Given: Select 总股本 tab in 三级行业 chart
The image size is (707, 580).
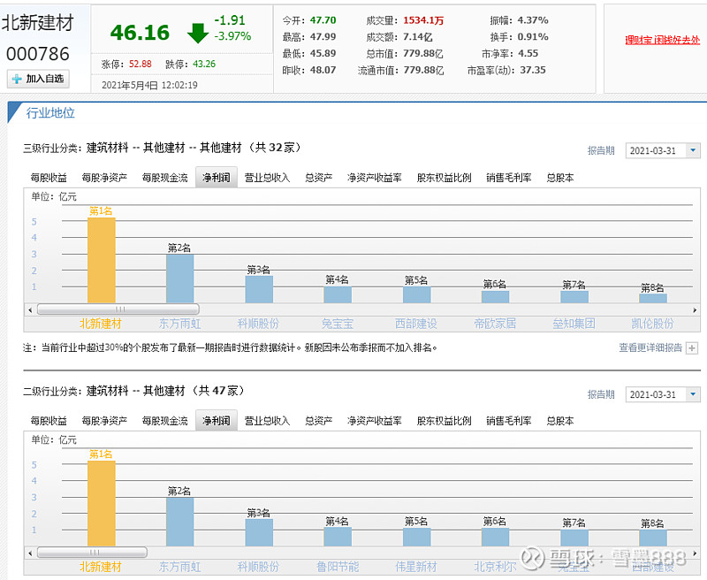Looking at the screenshot, I should 560,178.
